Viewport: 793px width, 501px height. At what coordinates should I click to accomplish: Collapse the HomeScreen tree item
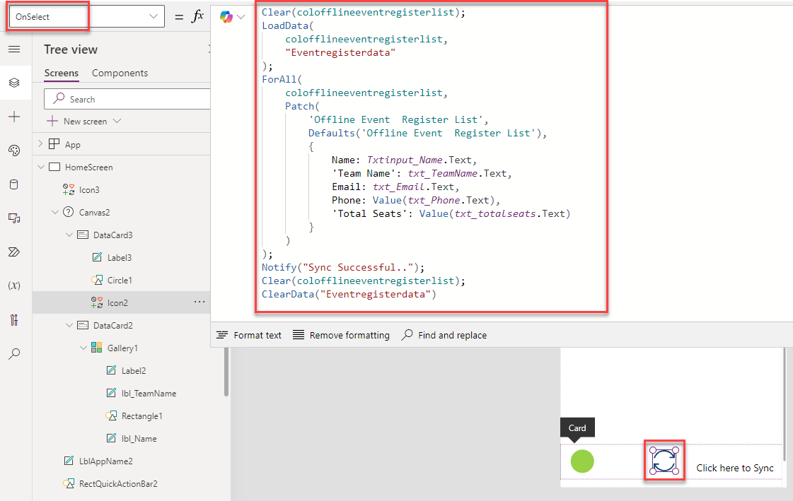coord(41,167)
